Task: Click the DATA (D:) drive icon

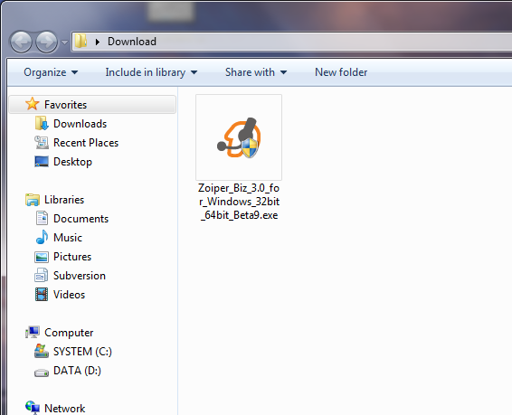Action: [42, 373]
